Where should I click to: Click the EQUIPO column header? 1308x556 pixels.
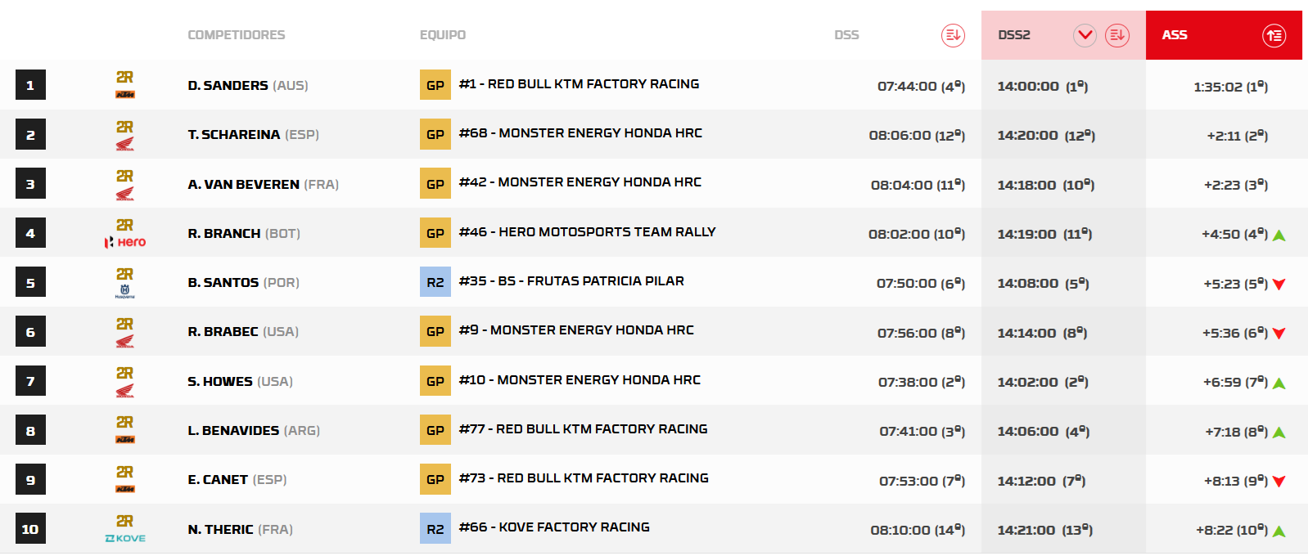coord(443,35)
